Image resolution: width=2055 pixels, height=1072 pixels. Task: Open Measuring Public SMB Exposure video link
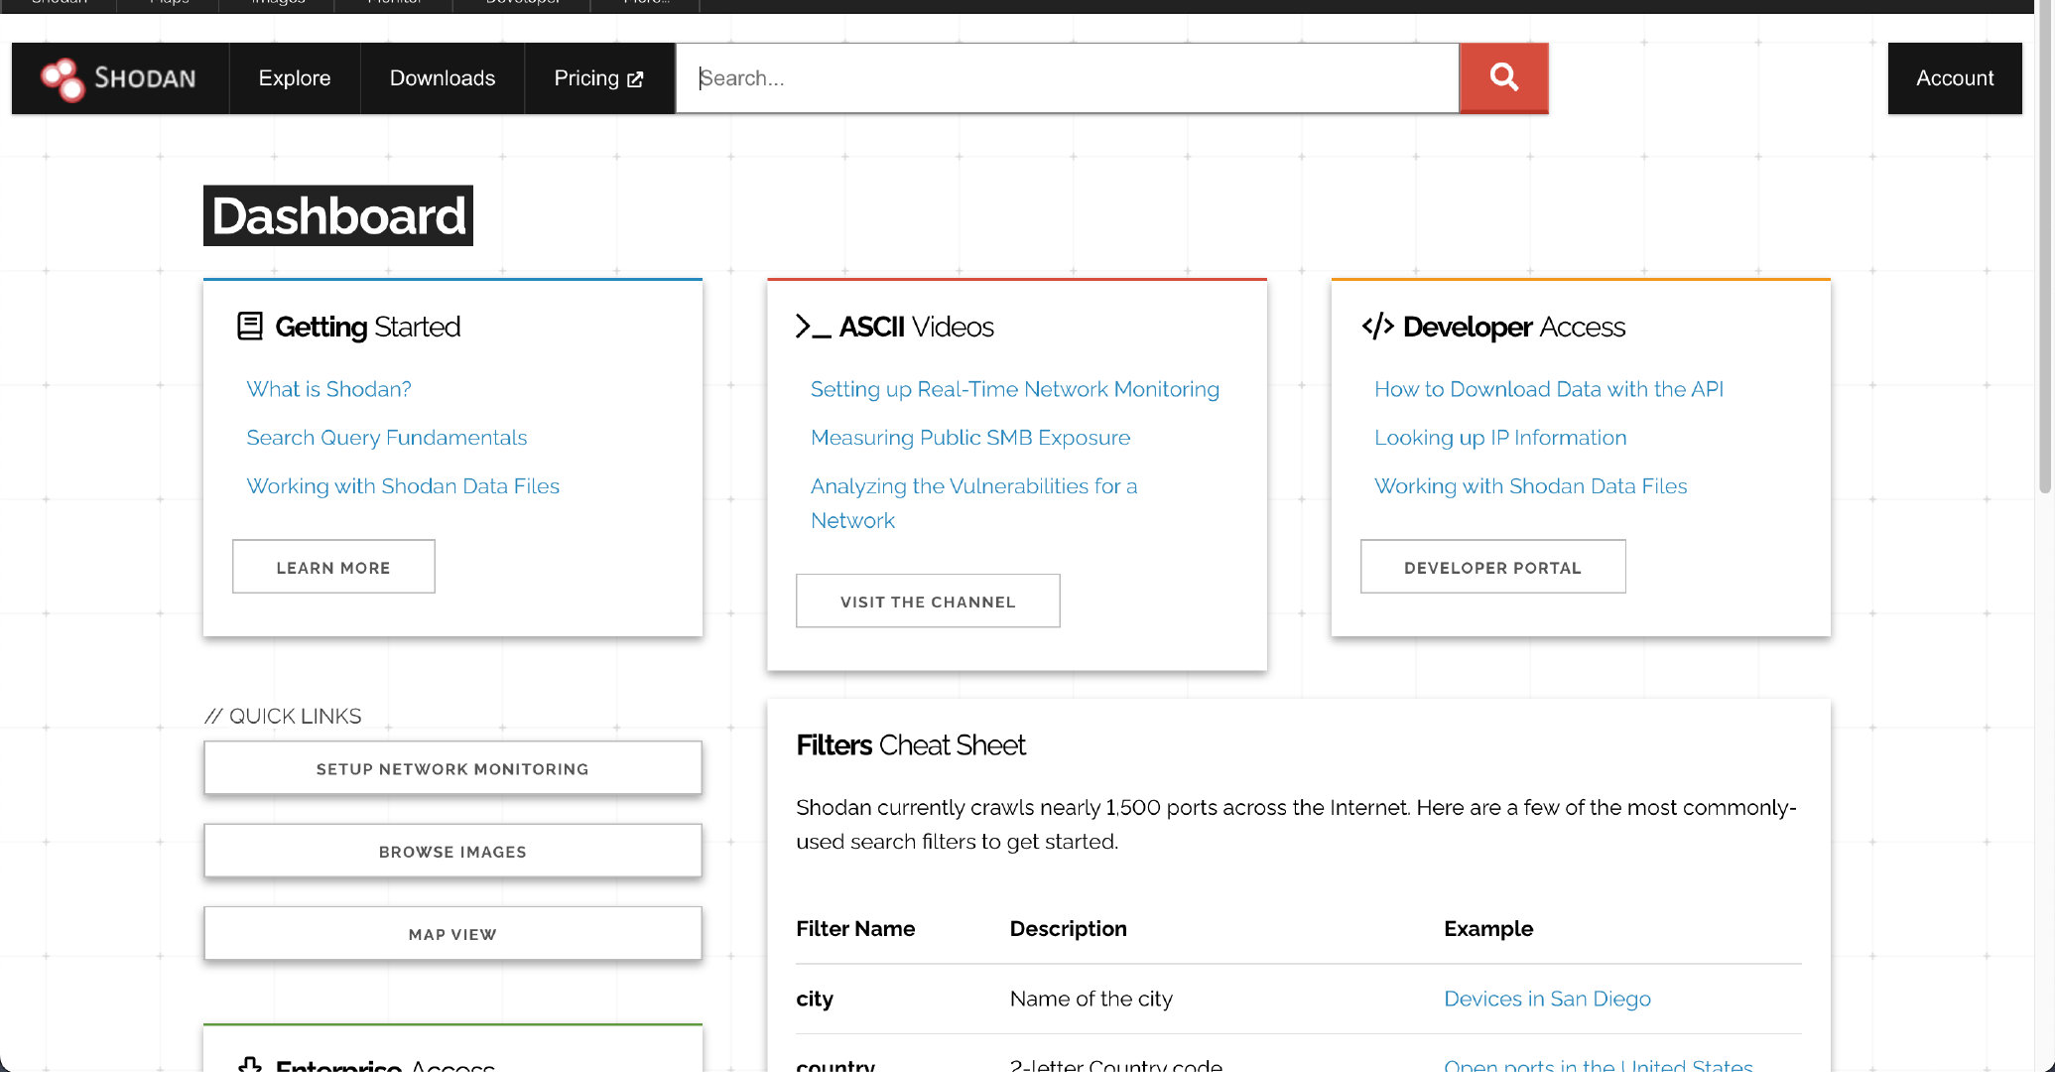point(969,438)
